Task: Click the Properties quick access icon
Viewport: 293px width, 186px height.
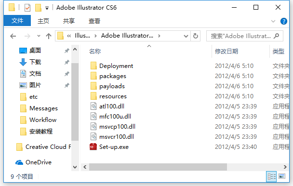Action: (x=27, y=8)
